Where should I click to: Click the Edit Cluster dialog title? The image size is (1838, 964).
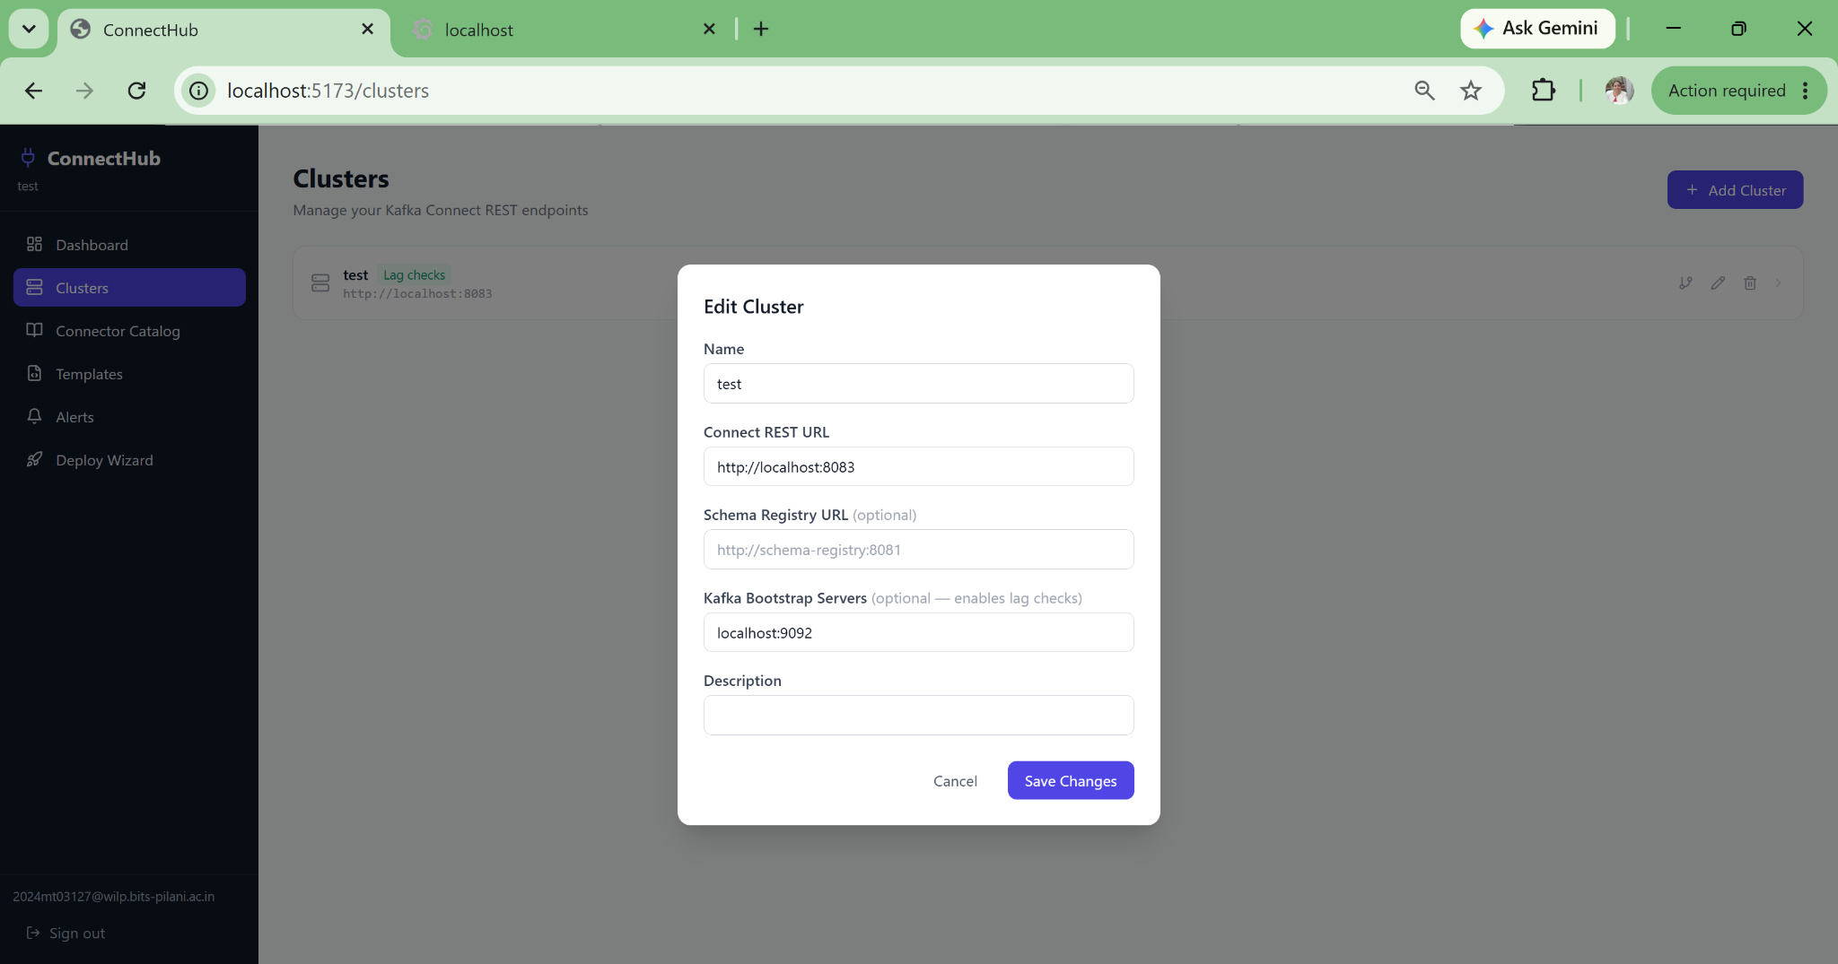tap(753, 307)
